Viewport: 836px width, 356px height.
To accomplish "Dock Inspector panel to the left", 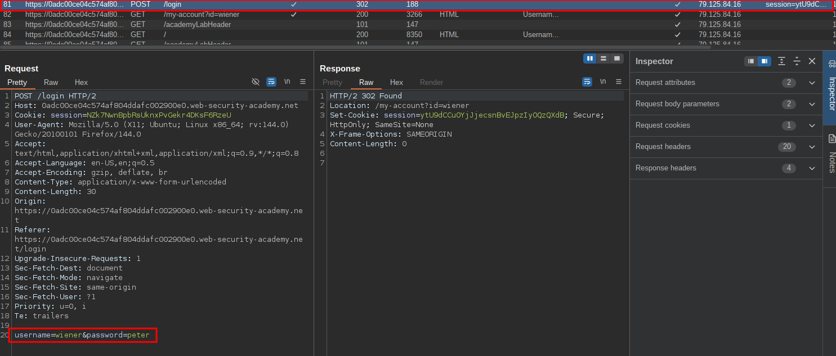I will click(x=751, y=61).
